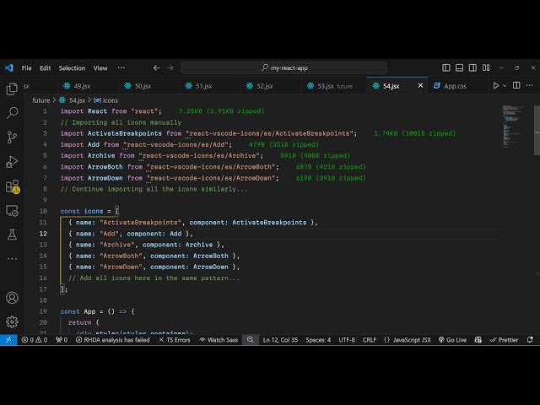Open the Testing flask icon
540x405 pixels.
click(12, 234)
